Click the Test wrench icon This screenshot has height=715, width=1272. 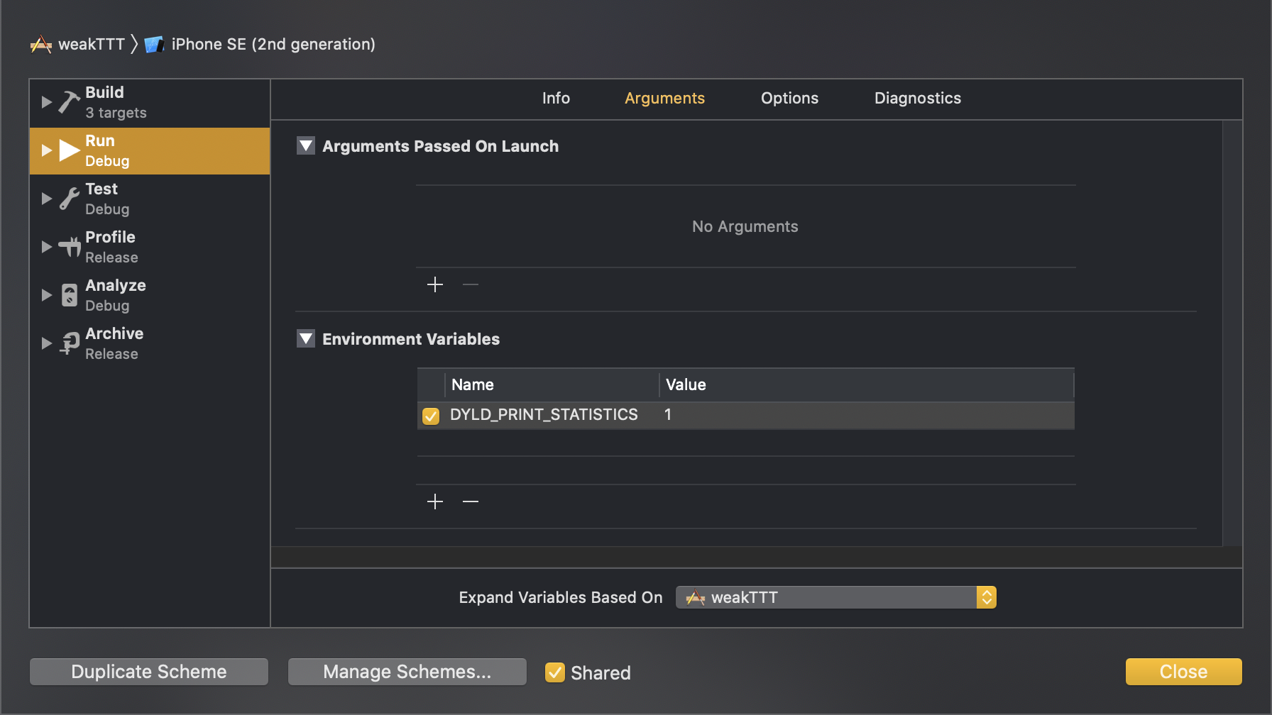click(69, 199)
